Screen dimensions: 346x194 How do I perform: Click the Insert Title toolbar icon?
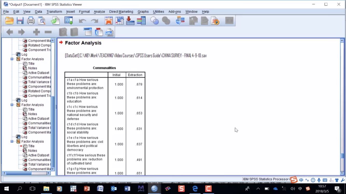click(99, 32)
